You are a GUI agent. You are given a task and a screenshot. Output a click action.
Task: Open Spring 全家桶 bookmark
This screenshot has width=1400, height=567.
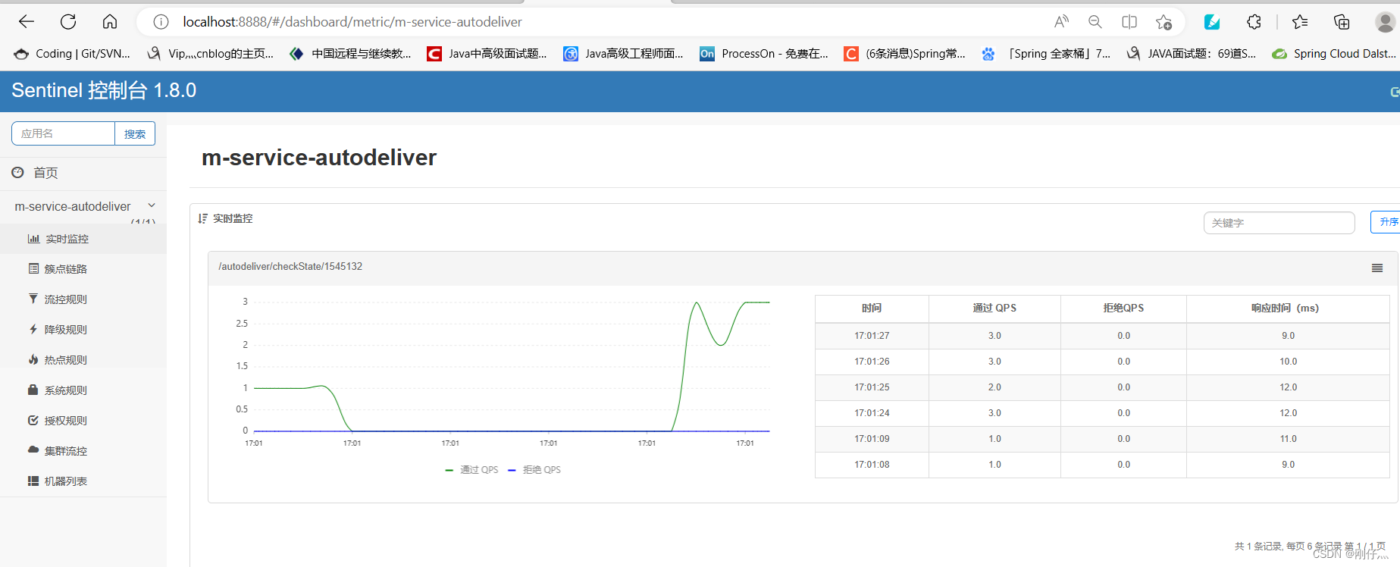tap(1046, 54)
